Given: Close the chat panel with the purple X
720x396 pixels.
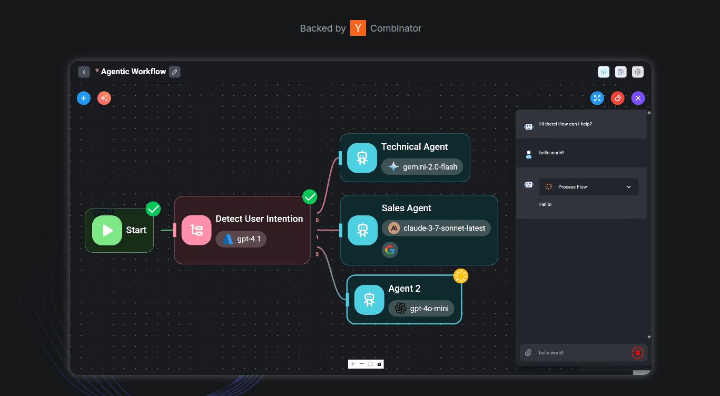Looking at the screenshot, I should coord(638,98).
